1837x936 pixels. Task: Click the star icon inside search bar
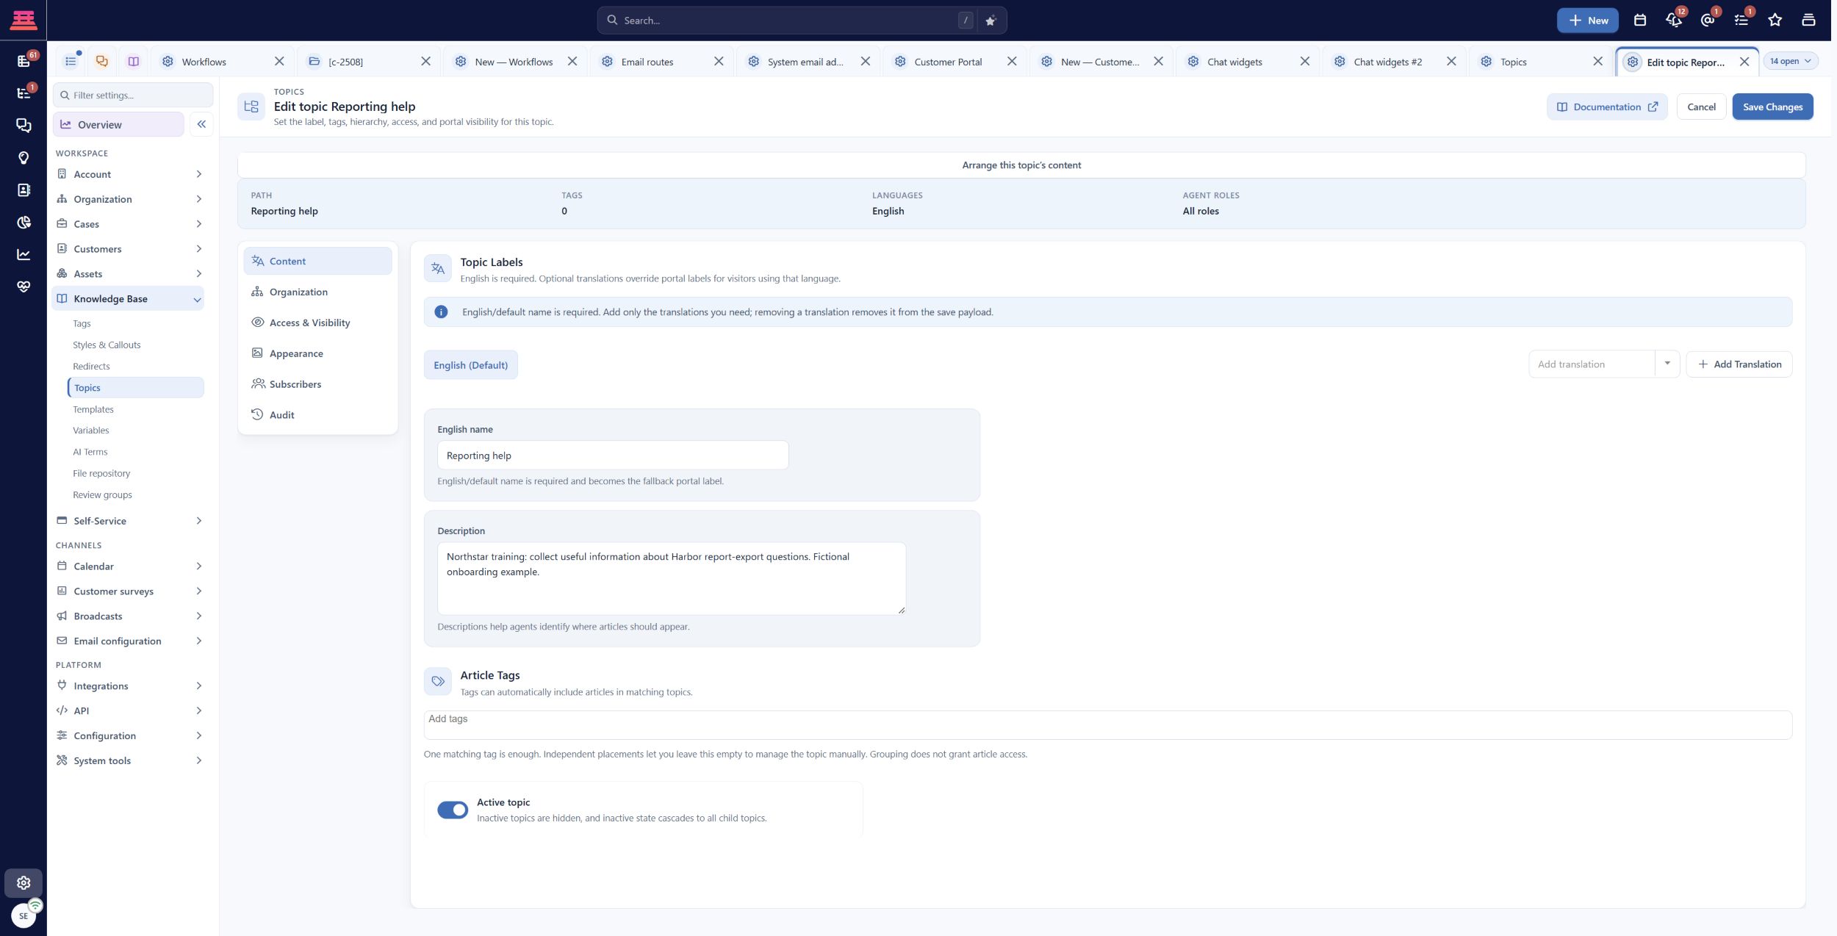click(x=990, y=21)
